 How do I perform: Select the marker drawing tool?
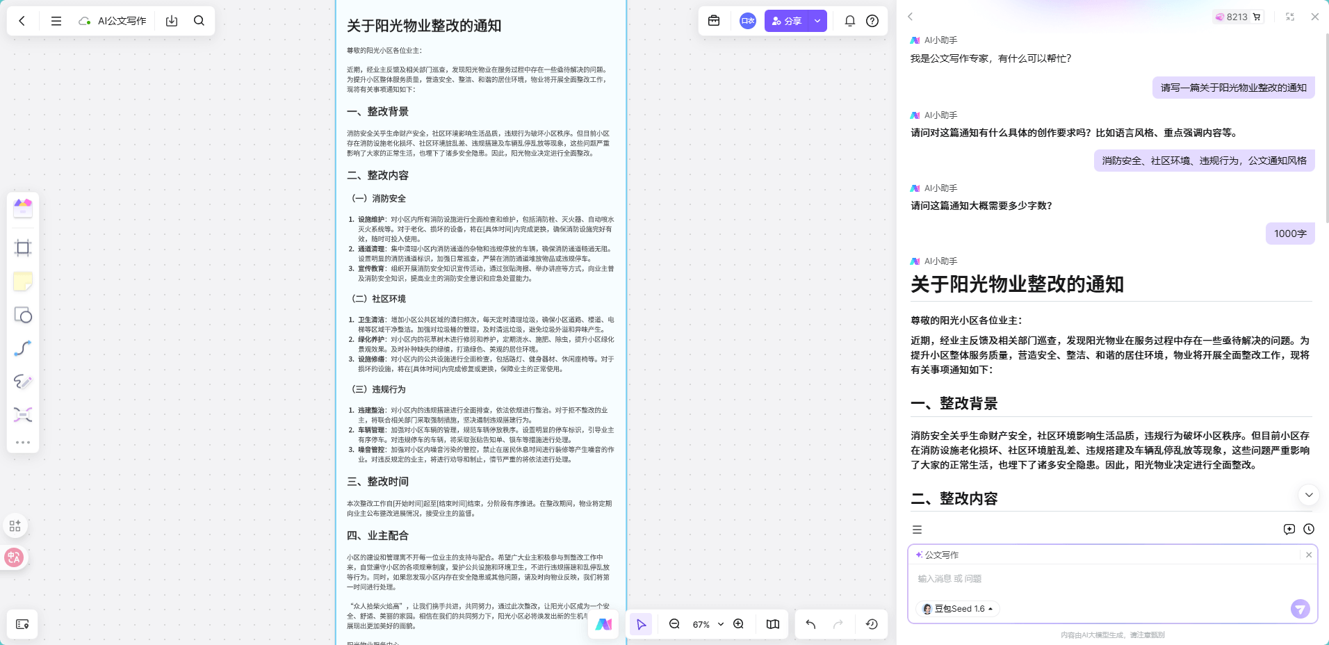pos(23,382)
